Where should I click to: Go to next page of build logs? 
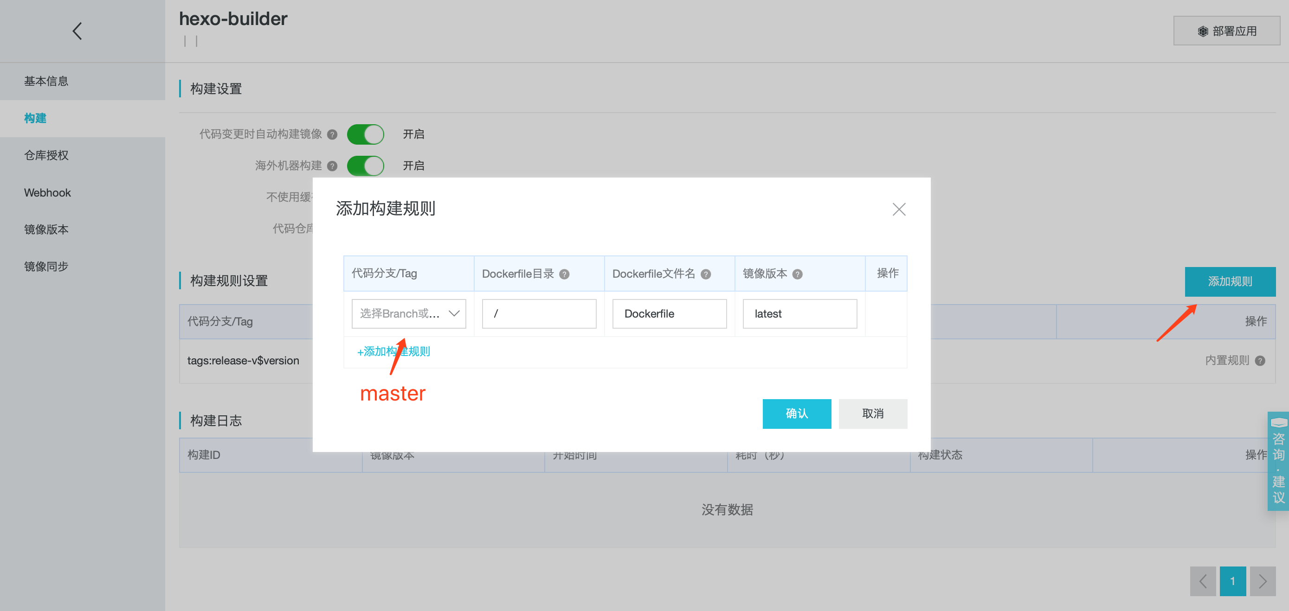point(1262,581)
